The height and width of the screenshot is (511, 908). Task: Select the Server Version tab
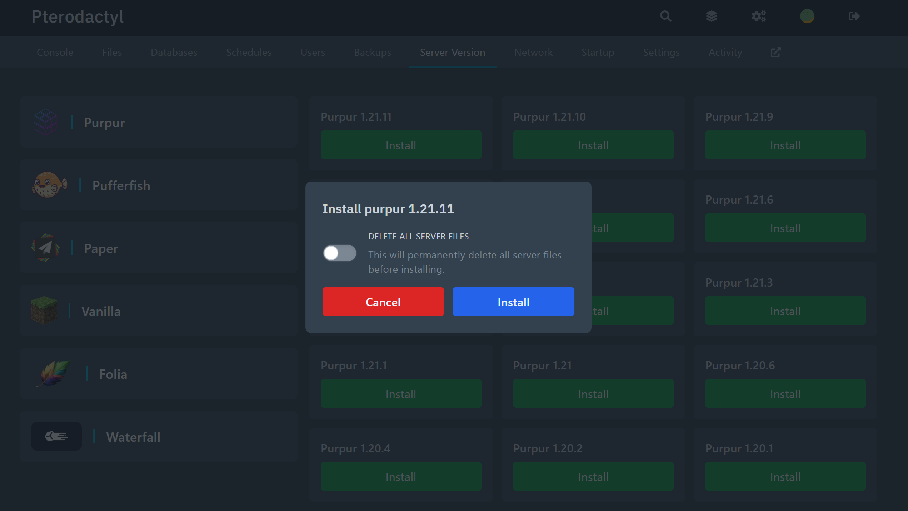click(x=453, y=52)
